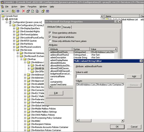
Task: Expand the CN=Extended-Rights node
Action: (14, 31)
